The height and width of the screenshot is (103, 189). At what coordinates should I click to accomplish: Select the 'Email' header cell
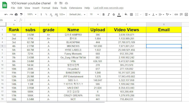tap(164, 30)
